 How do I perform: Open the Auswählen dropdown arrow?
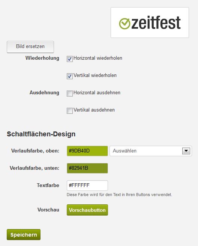click(186, 151)
